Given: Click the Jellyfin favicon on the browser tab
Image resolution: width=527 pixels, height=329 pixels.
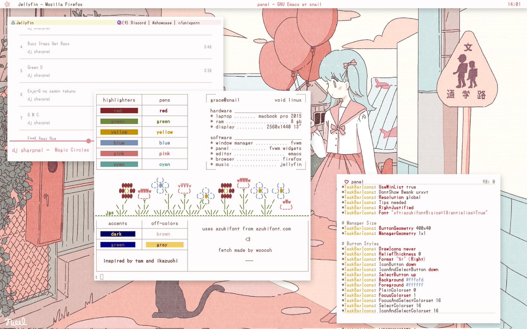Looking at the screenshot, I should click(x=13, y=22).
